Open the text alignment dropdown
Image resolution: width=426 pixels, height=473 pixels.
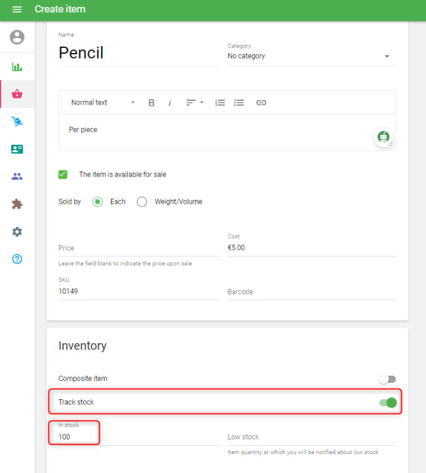point(195,103)
